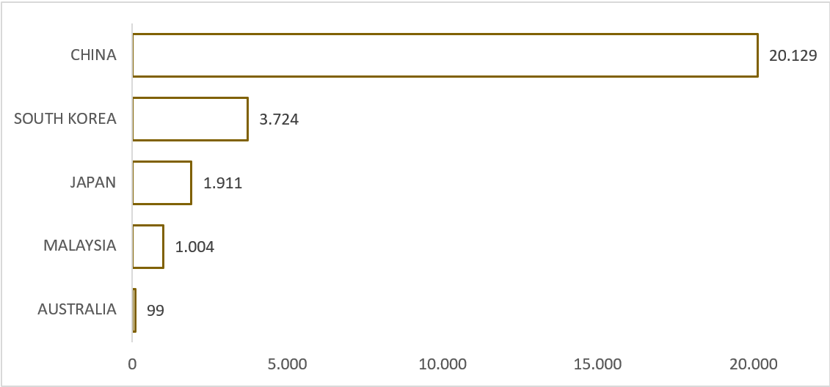Click the 10.000 axis tick label
Image resolution: width=830 pixels, height=387 pixels.
click(x=442, y=364)
